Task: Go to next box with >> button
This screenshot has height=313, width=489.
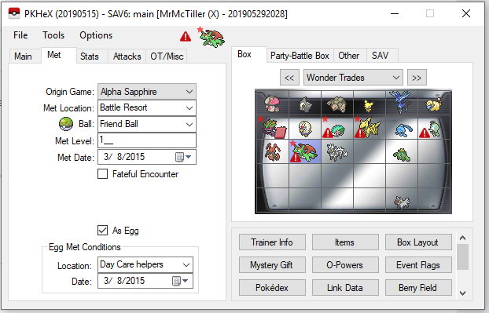Action: point(417,78)
